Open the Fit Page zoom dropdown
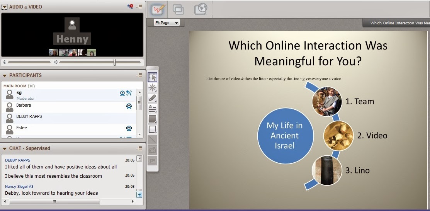This screenshot has width=430, height=211. tap(167, 23)
